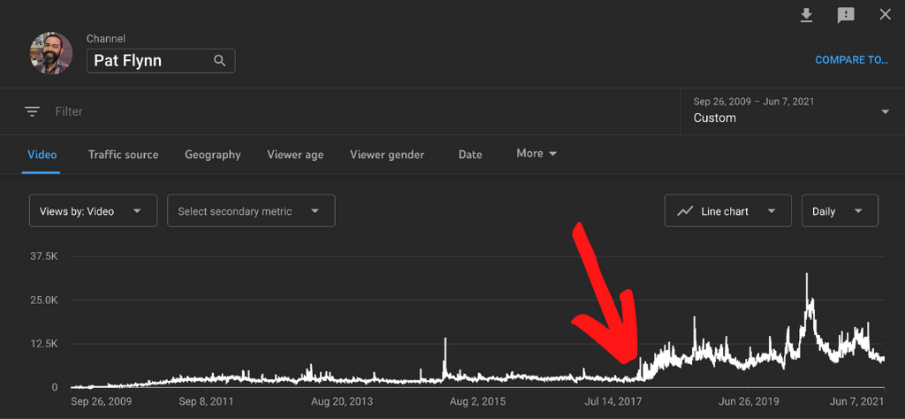Click the Aug 2, 2015 date label
Image resolution: width=905 pixels, height=419 pixels.
point(478,401)
